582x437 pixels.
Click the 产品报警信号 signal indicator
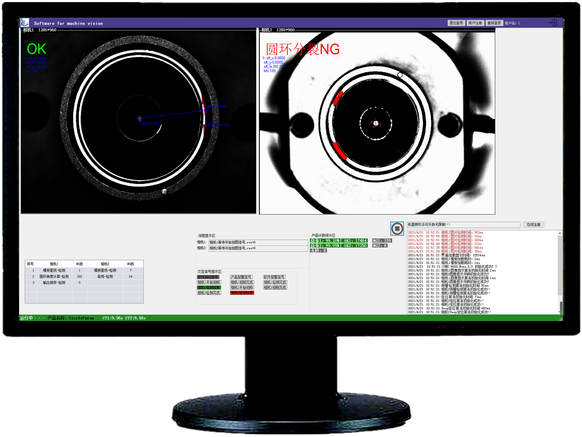pos(241,277)
